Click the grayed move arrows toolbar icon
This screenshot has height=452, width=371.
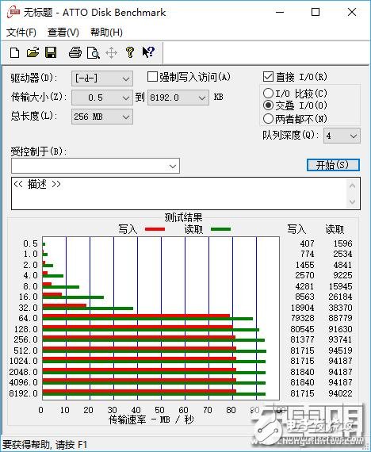(x=111, y=53)
